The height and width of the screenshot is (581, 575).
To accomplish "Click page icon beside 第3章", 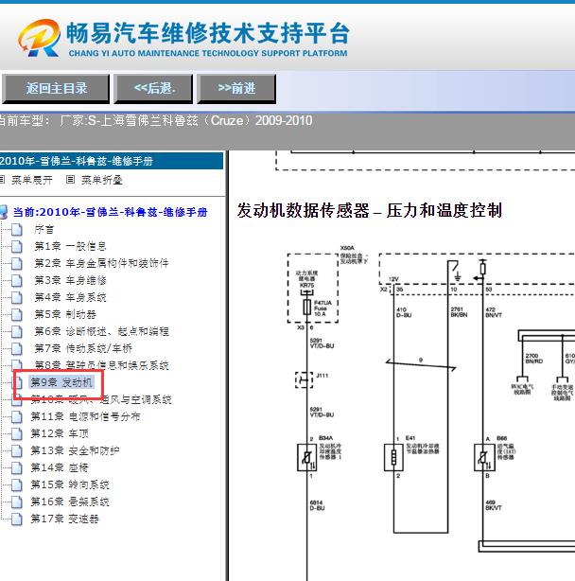I will 17,281.
